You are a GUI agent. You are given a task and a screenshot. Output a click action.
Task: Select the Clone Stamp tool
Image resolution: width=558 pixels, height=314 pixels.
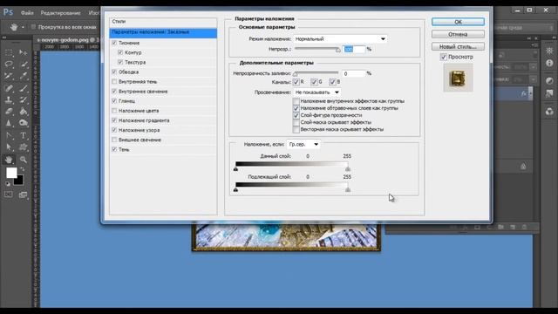coord(9,100)
